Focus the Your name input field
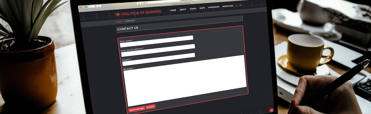This screenshot has height=114, width=371. [x=156, y=41]
